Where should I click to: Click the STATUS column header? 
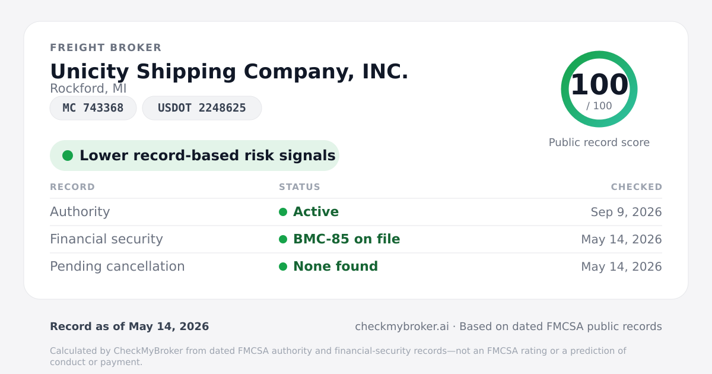pyautogui.click(x=300, y=187)
